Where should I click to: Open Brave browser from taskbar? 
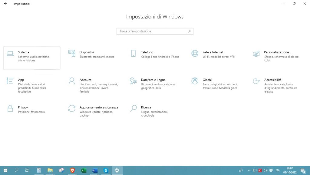(x=72, y=170)
